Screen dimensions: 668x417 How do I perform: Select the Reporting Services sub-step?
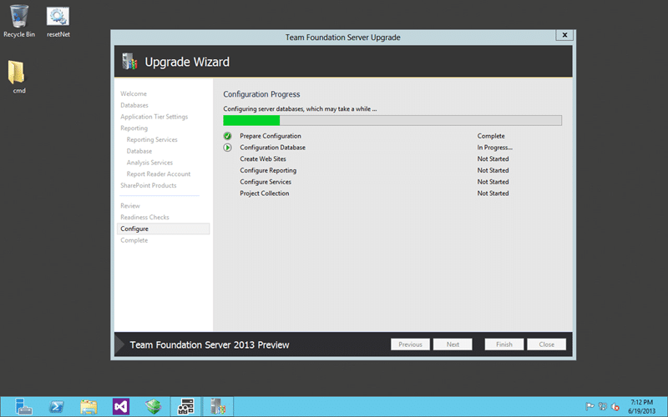coord(152,139)
